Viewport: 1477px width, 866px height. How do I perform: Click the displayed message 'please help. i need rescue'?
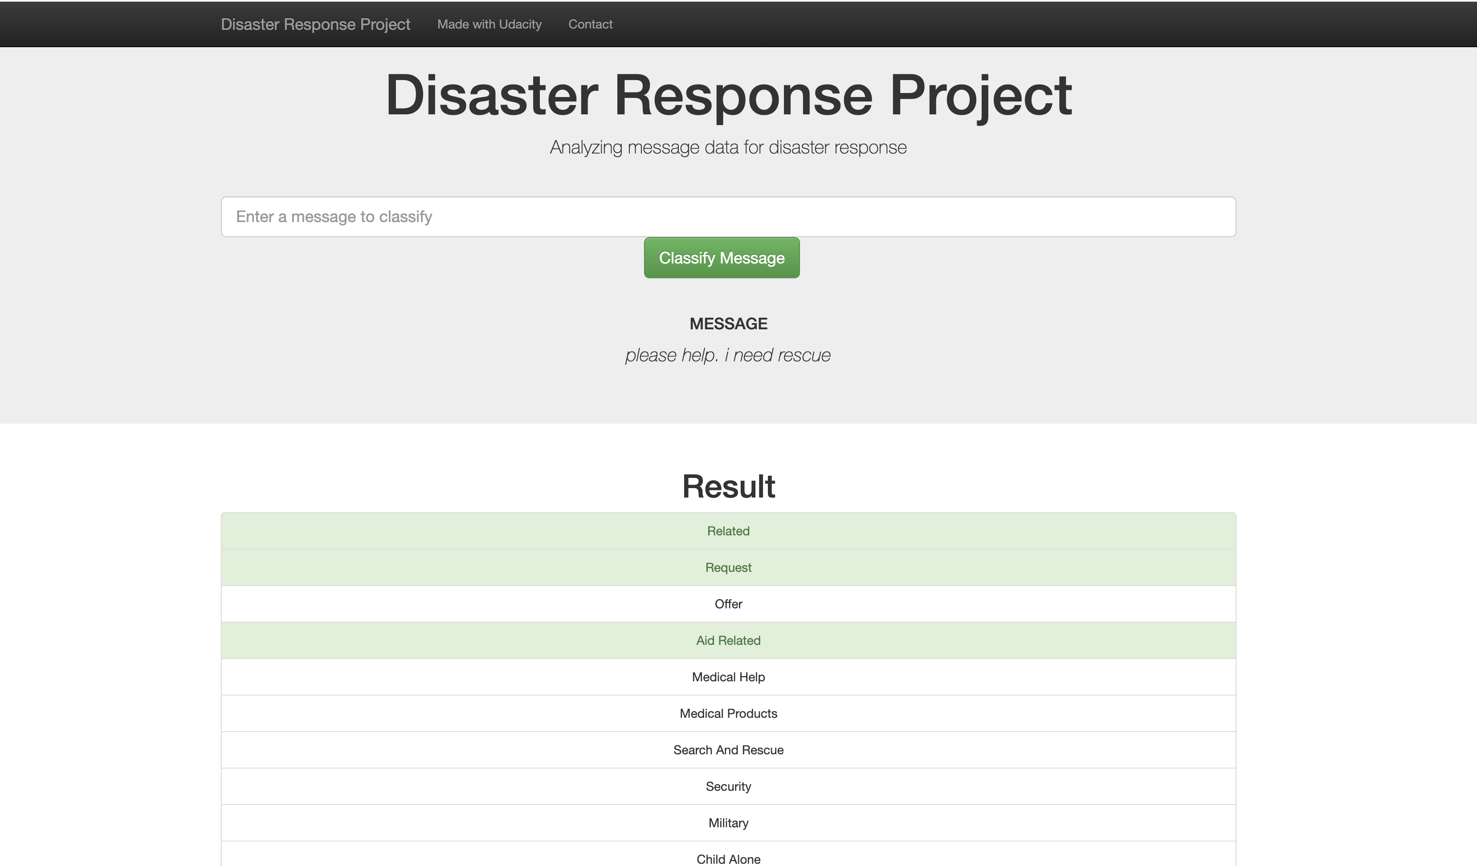pos(728,355)
